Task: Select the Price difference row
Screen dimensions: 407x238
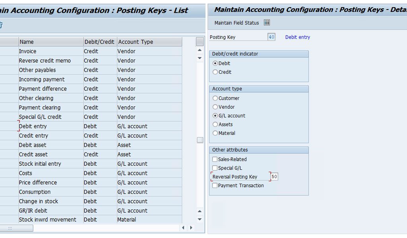Action: 38,182
